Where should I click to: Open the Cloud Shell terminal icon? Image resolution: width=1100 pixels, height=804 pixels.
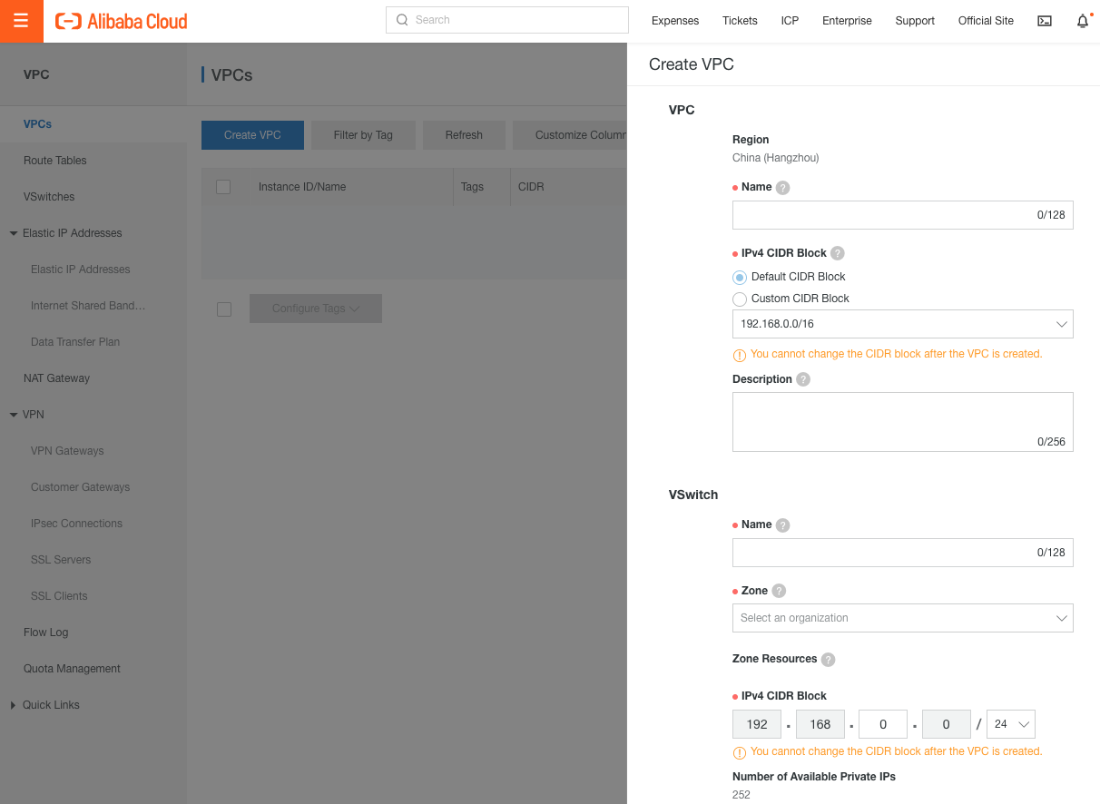[1045, 21]
